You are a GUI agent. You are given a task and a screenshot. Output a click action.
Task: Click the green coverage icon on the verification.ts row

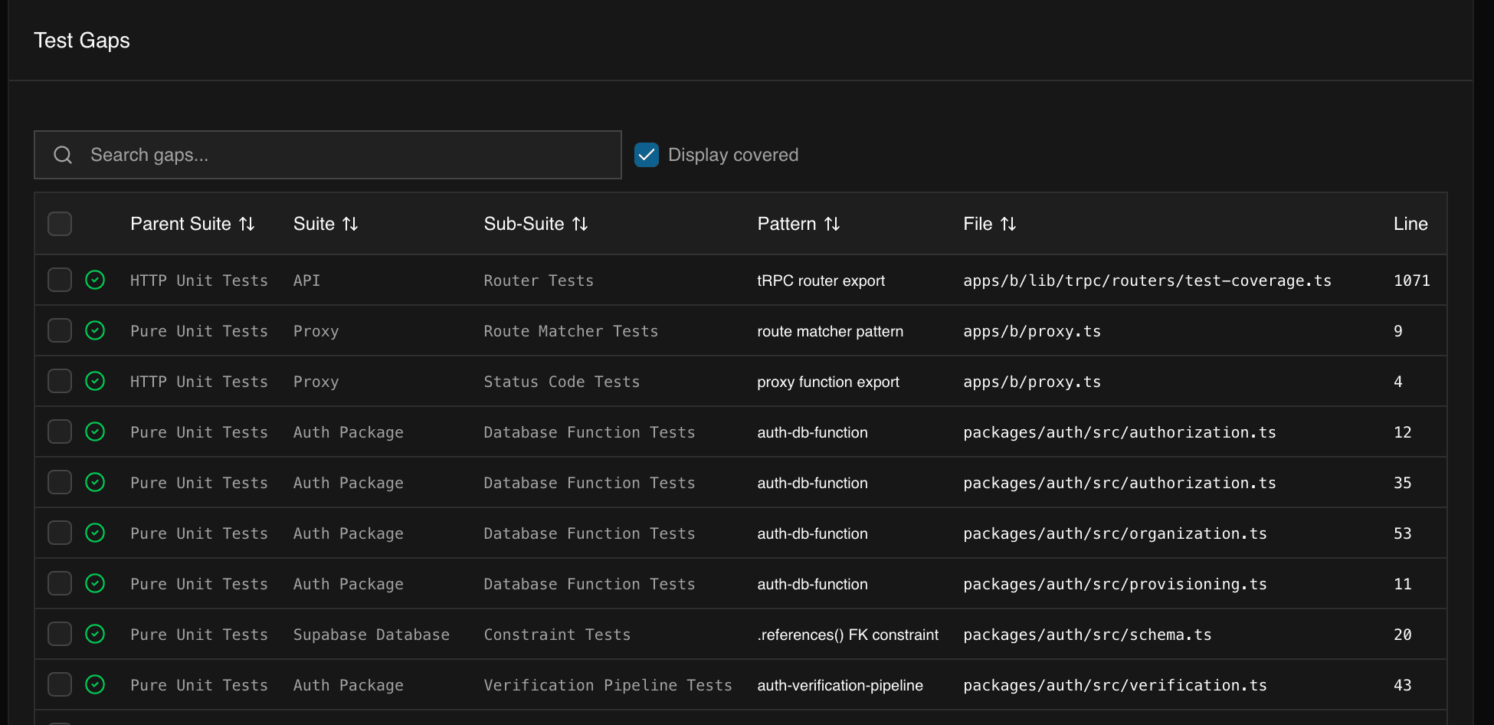coord(95,684)
